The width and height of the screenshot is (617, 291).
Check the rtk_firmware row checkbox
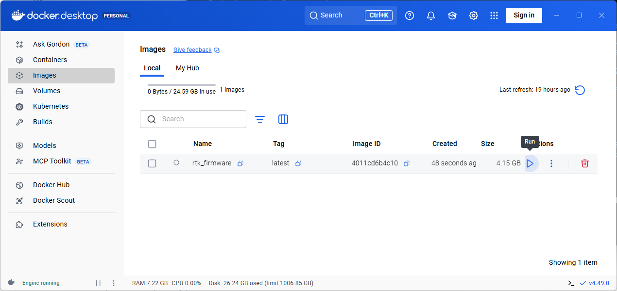click(152, 163)
